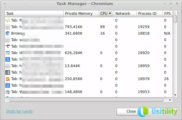Open the Stats for nerds link
This screenshot has width=182, height=120.
[19, 111]
